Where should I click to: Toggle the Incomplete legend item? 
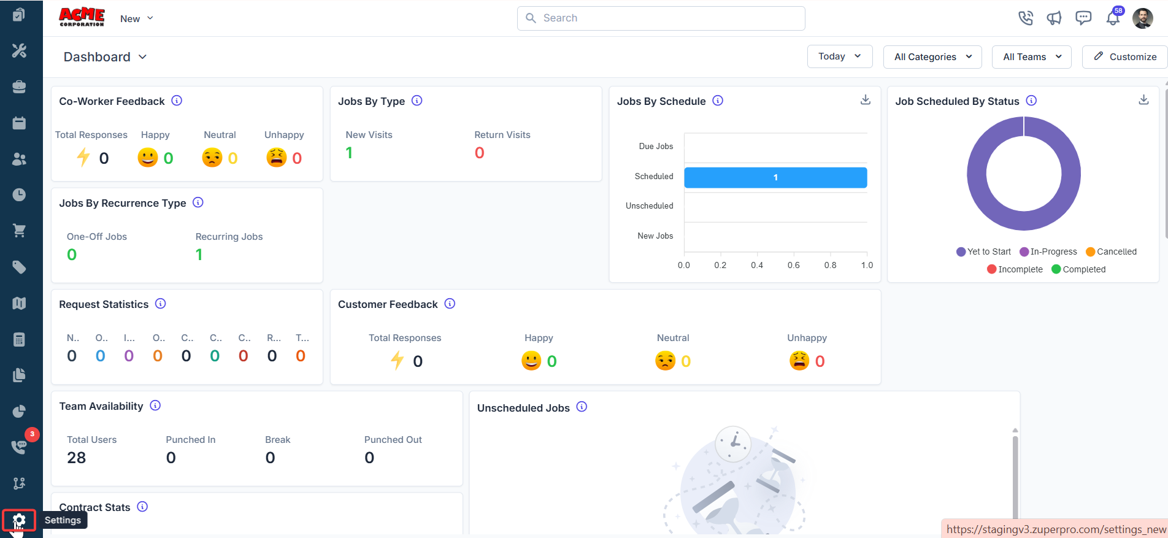[1015, 269]
